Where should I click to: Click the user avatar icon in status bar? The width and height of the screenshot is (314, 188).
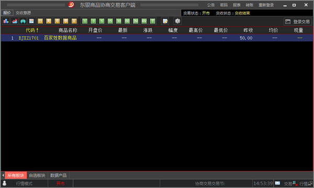(x=4, y=183)
